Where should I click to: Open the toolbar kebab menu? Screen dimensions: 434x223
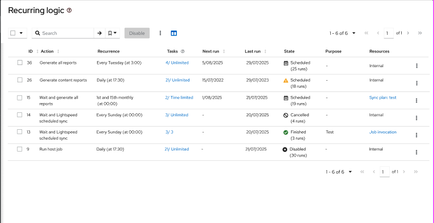(x=160, y=33)
